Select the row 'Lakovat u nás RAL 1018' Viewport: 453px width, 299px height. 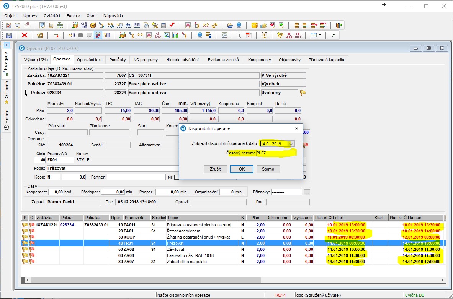pos(233,255)
